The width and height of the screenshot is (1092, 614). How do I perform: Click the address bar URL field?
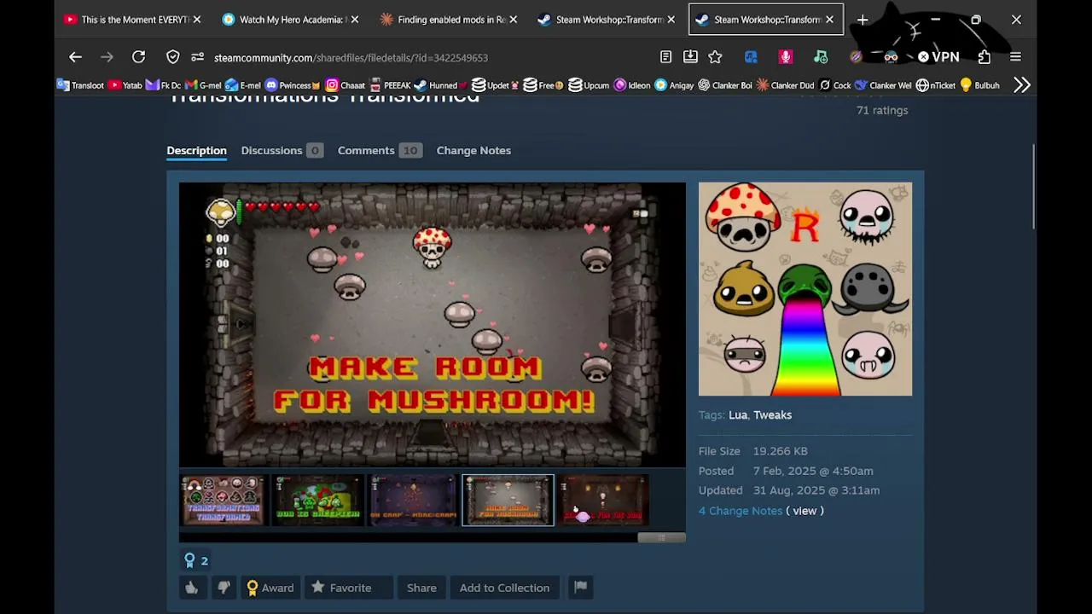[427, 57]
